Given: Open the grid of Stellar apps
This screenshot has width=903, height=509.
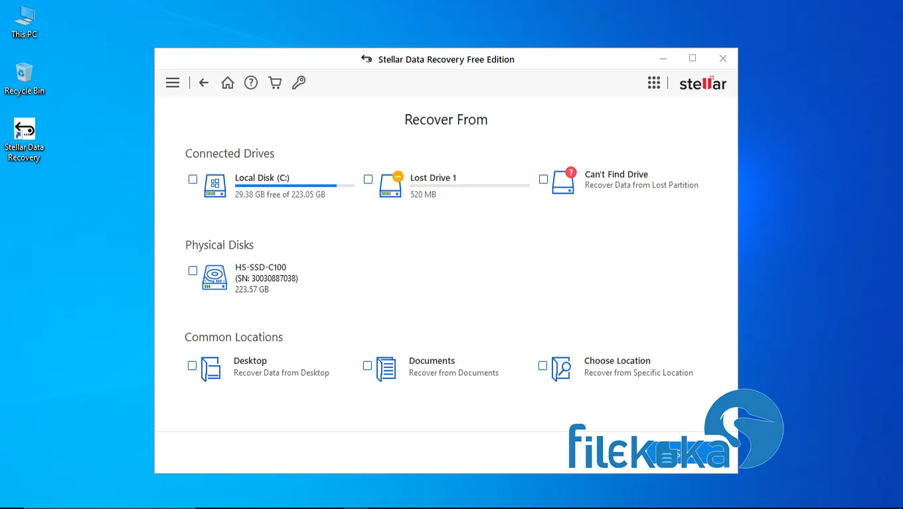Looking at the screenshot, I should [x=654, y=83].
